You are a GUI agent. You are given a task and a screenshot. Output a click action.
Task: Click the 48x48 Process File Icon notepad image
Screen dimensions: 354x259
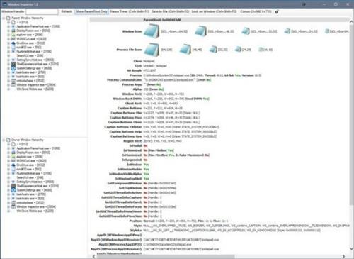(185, 50)
